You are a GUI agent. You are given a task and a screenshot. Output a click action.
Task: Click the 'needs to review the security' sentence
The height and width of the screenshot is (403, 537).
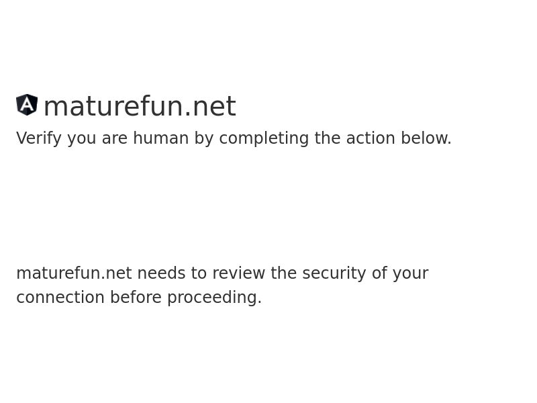coord(222,273)
